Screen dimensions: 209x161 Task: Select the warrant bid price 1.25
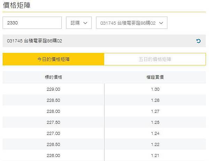155,122
